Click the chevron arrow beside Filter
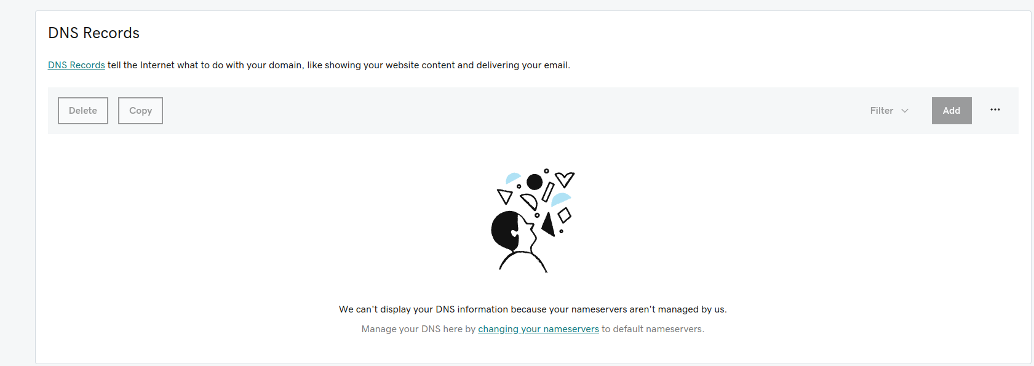Screen dimensions: 1034x366 905,111
